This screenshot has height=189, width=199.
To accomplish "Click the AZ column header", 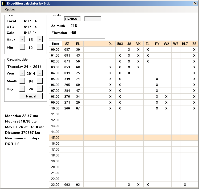I will coord(67,44).
